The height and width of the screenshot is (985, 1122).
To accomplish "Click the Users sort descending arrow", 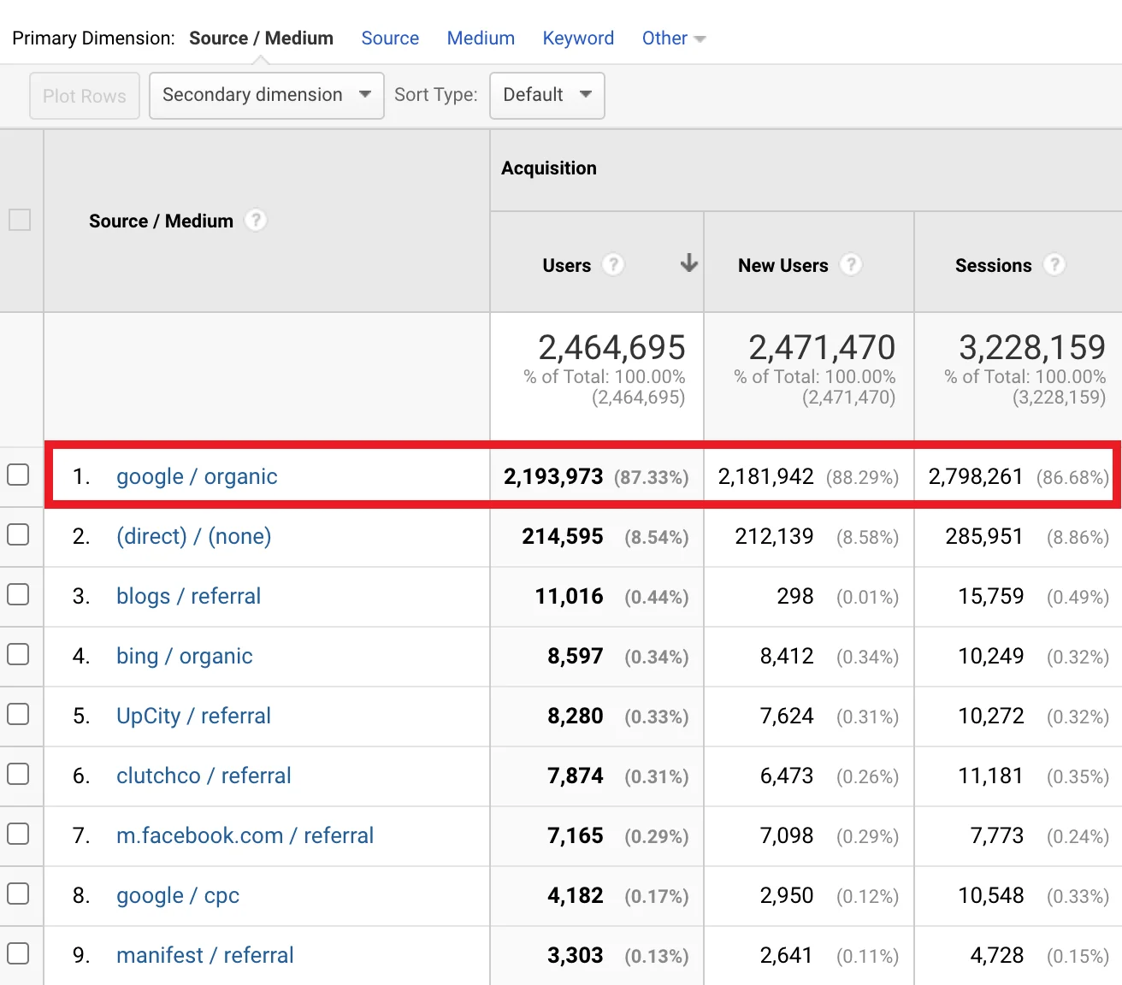I will (x=688, y=263).
